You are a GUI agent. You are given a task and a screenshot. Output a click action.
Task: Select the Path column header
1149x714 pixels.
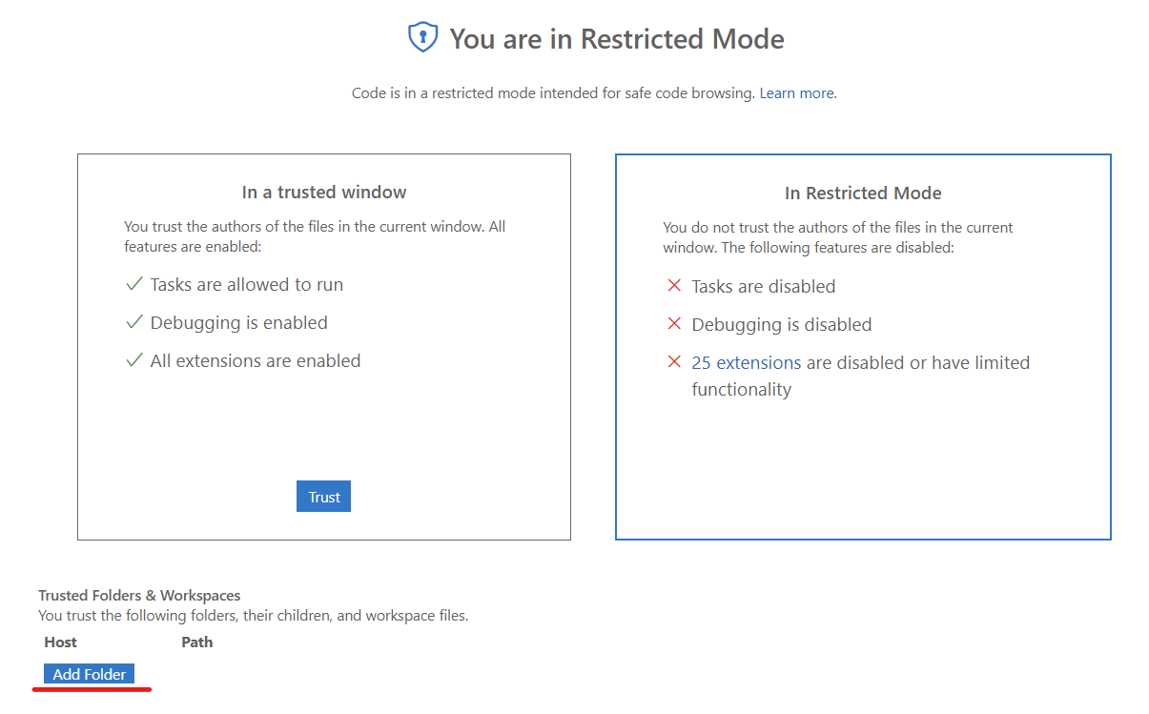pyautogui.click(x=197, y=642)
